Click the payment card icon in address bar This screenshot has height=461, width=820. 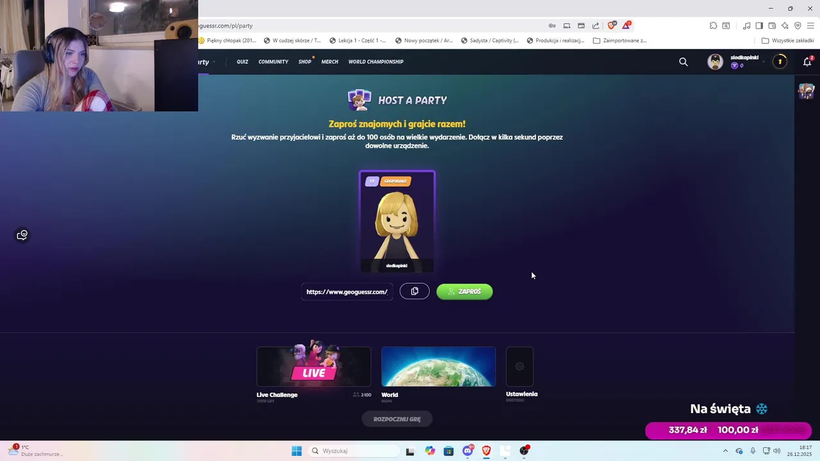pos(581,26)
